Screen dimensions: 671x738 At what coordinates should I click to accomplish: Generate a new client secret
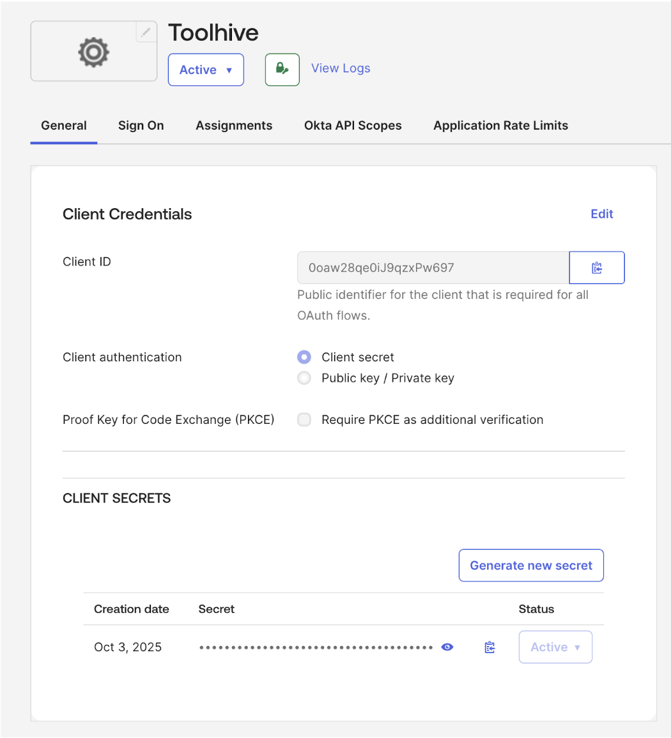(530, 565)
